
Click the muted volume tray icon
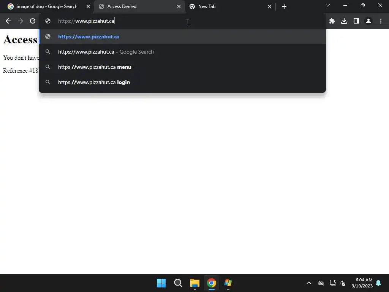point(343,283)
